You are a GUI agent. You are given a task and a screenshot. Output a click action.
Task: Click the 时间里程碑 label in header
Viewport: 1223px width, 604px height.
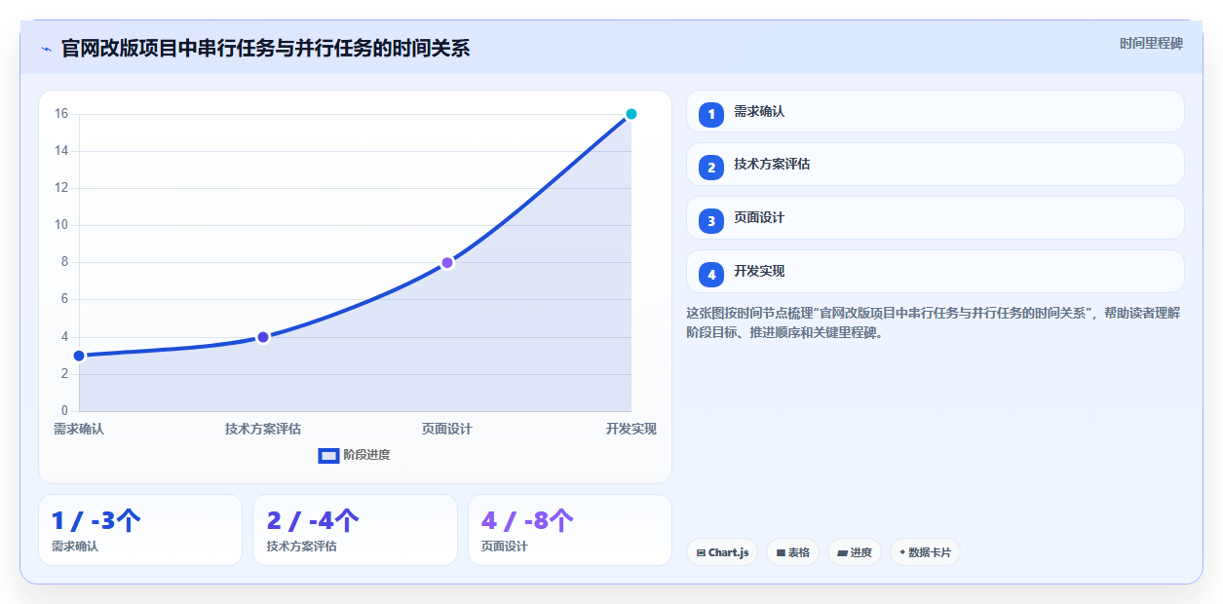(x=1151, y=43)
